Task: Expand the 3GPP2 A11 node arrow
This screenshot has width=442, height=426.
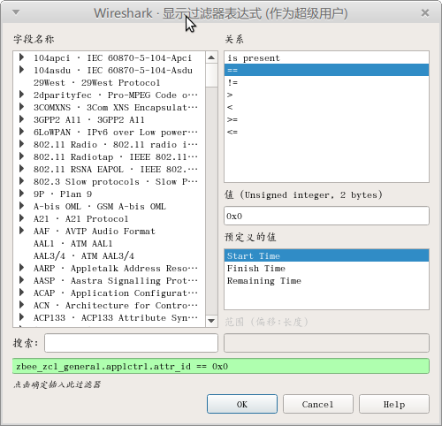Action: pos(21,119)
